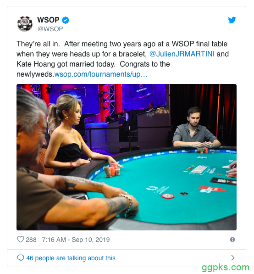Follow the wsop.com/tournaments link
This screenshot has width=254, height=274.
(x=101, y=74)
